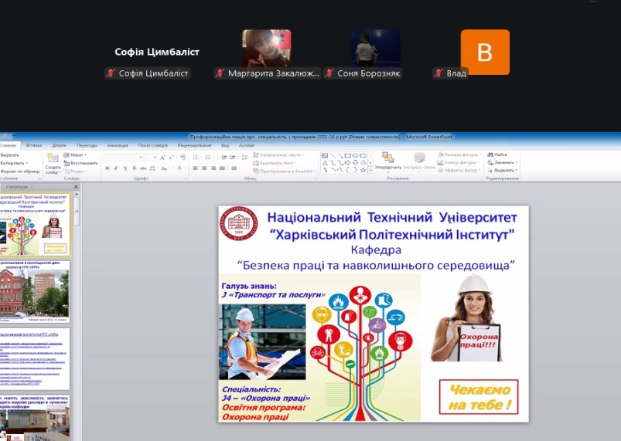Viewport: 621px width, 441px height.
Task: Click decrease list level icon
Action: (224, 158)
